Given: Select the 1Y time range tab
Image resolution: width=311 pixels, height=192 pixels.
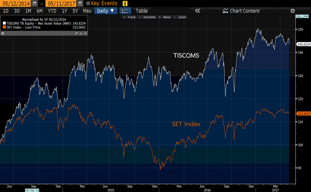Looking at the screenshot, I should click(64, 11).
